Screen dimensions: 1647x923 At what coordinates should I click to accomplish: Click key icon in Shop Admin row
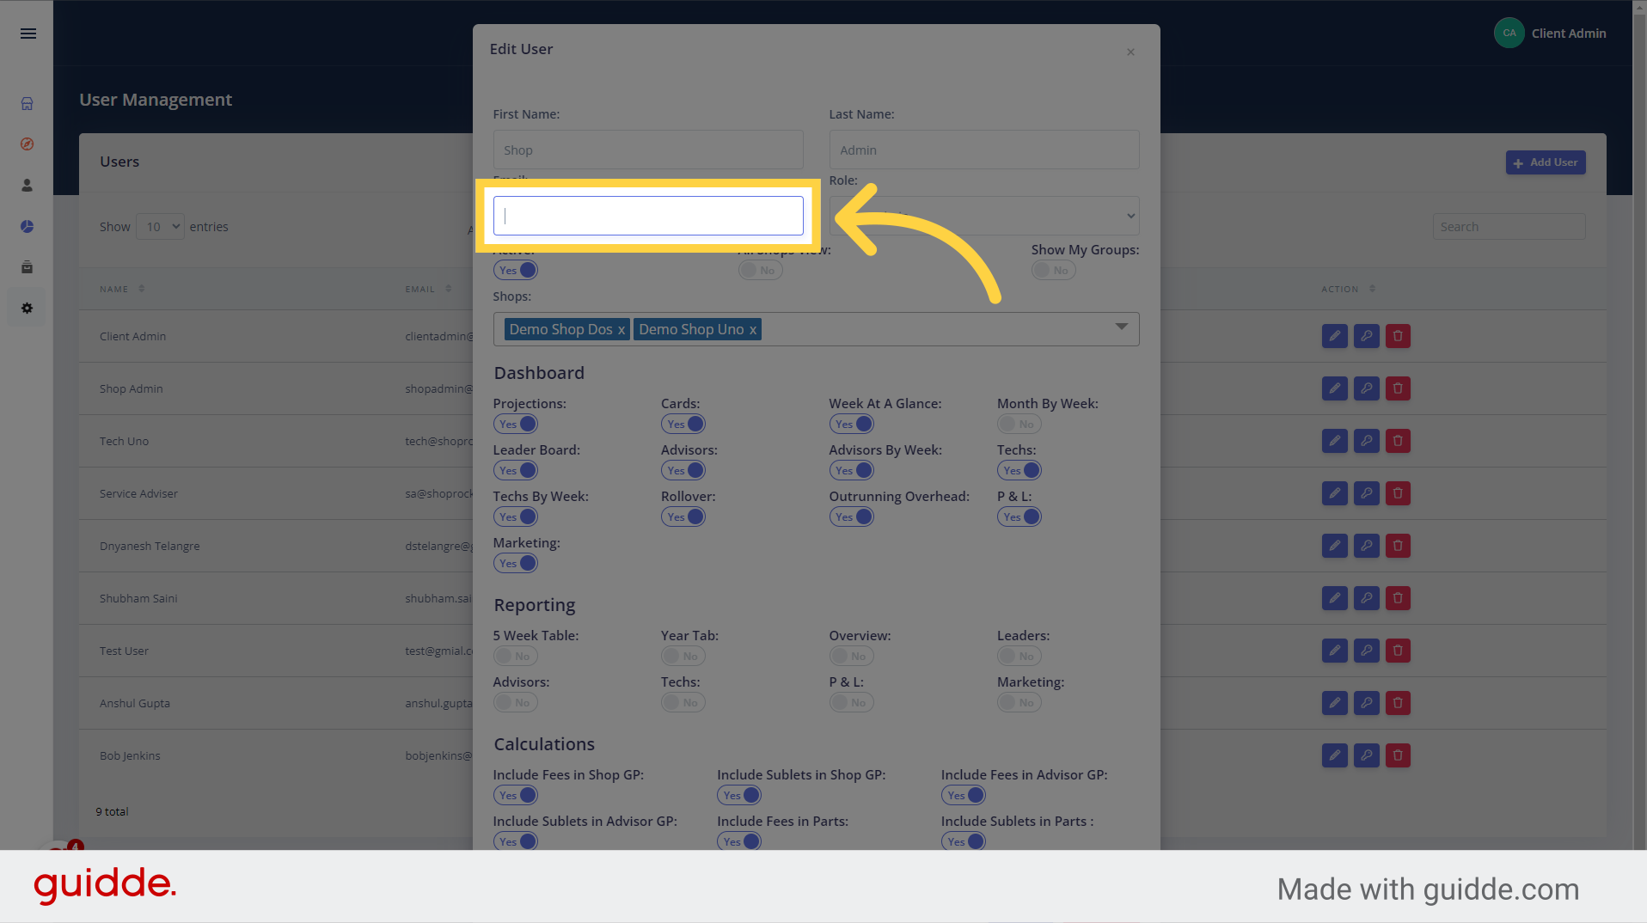coord(1366,388)
